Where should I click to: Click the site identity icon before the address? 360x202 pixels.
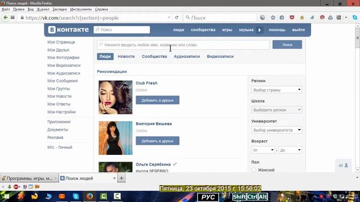(22, 17)
